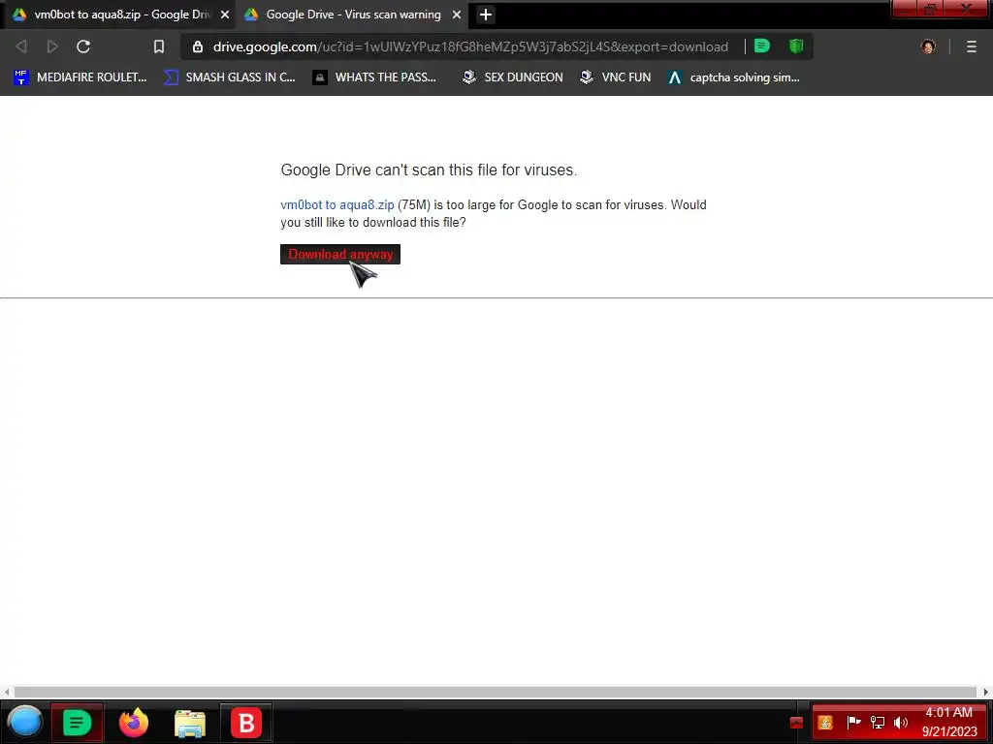Open WHATS THE PASS... bookmark

click(375, 77)
